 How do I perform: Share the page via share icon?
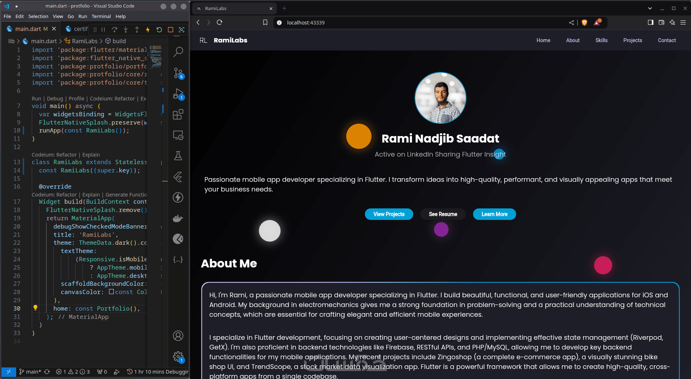[572, 22]
